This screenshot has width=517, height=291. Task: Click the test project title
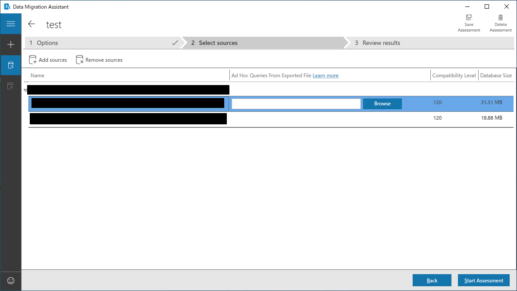[x=54, y=25]
